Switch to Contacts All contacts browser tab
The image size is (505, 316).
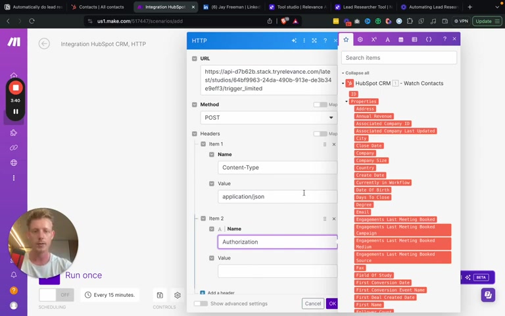click(99, 7)
